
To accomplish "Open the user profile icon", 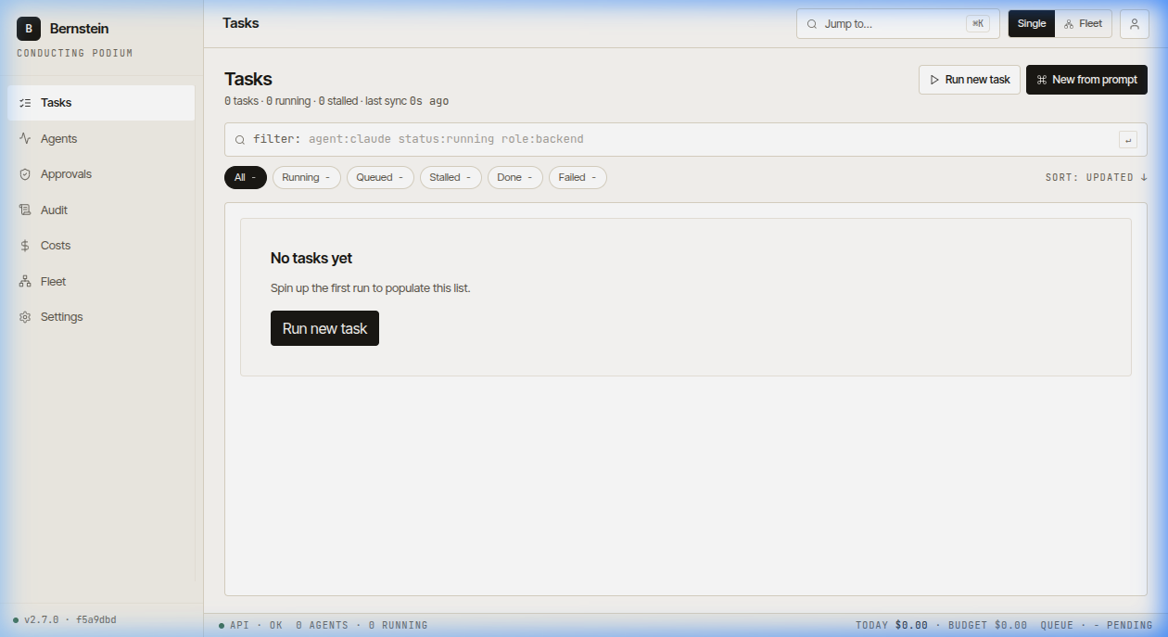I will pos(1135,24).
